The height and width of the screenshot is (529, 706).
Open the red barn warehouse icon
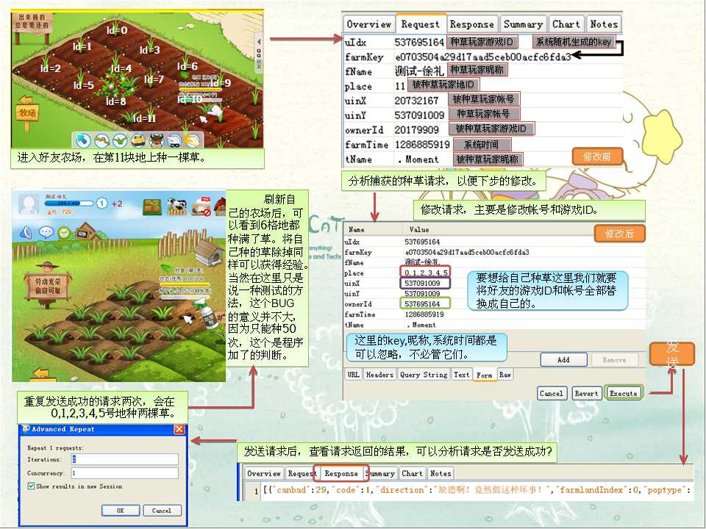(x=220, y=207)
